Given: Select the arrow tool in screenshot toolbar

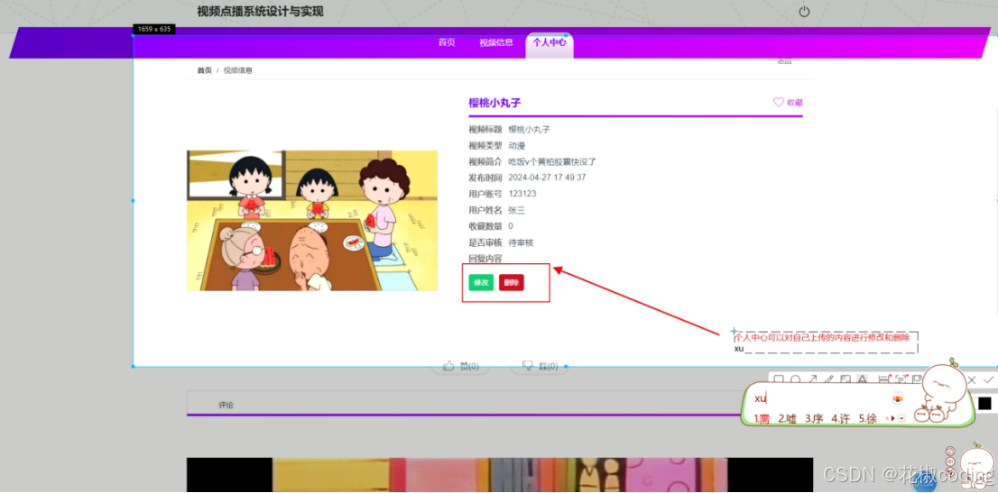Looking at the screenshot, I should point(813,379).
